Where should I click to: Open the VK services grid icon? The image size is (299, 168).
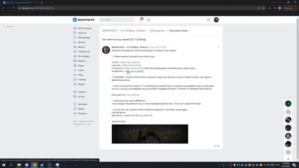click(x=208, y=20)
